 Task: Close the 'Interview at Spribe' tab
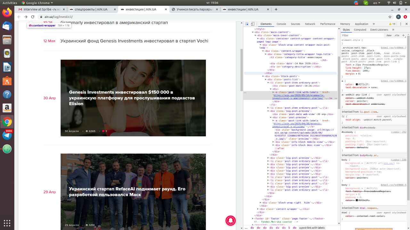pos(63,9)
